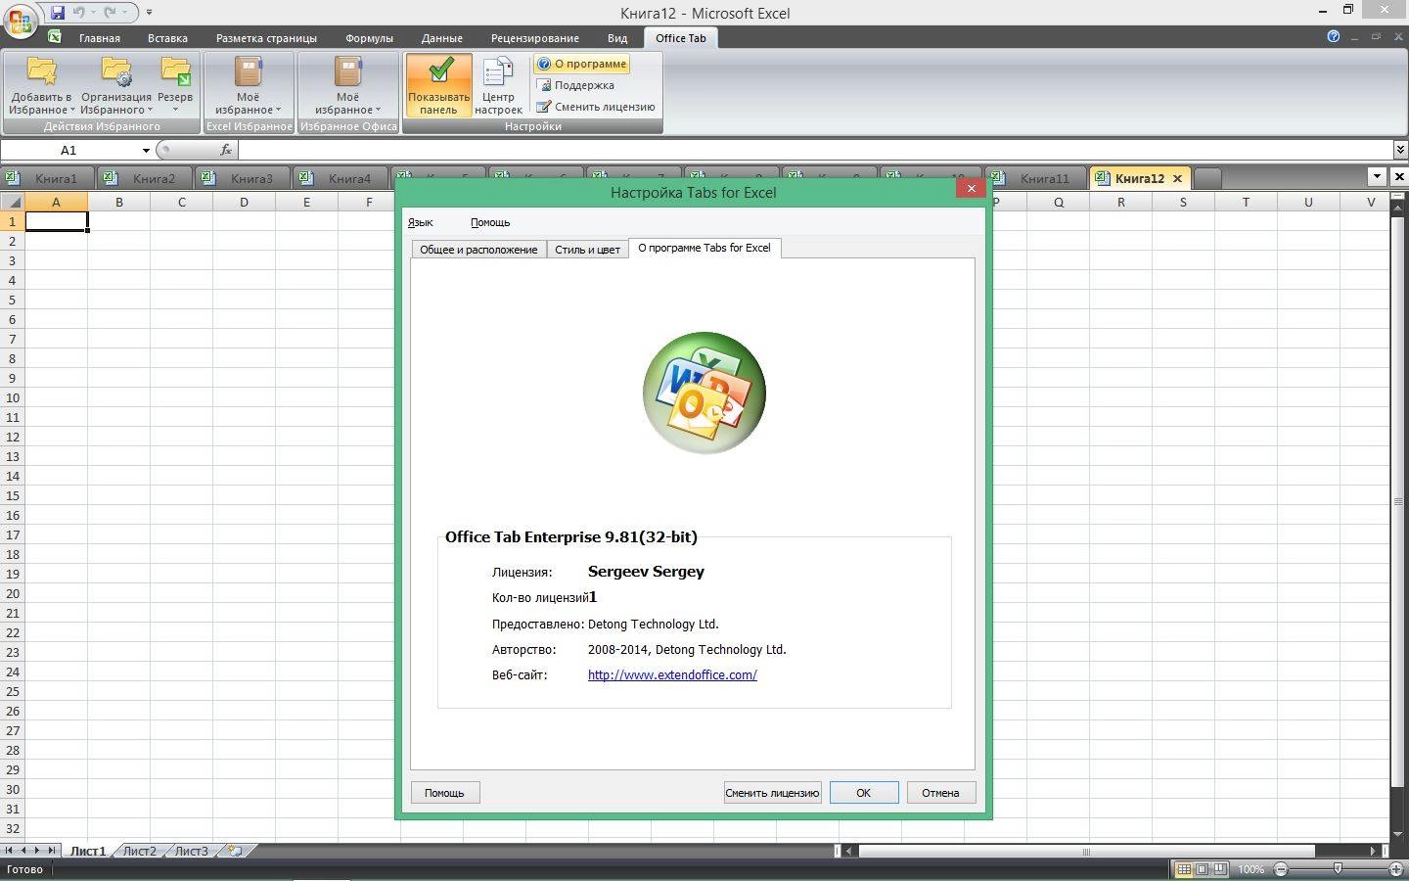This screenshot has width=1409, height=881.
Task: Open the Customize Quick Access Toolbar arrow
Action: coord(149,13)
